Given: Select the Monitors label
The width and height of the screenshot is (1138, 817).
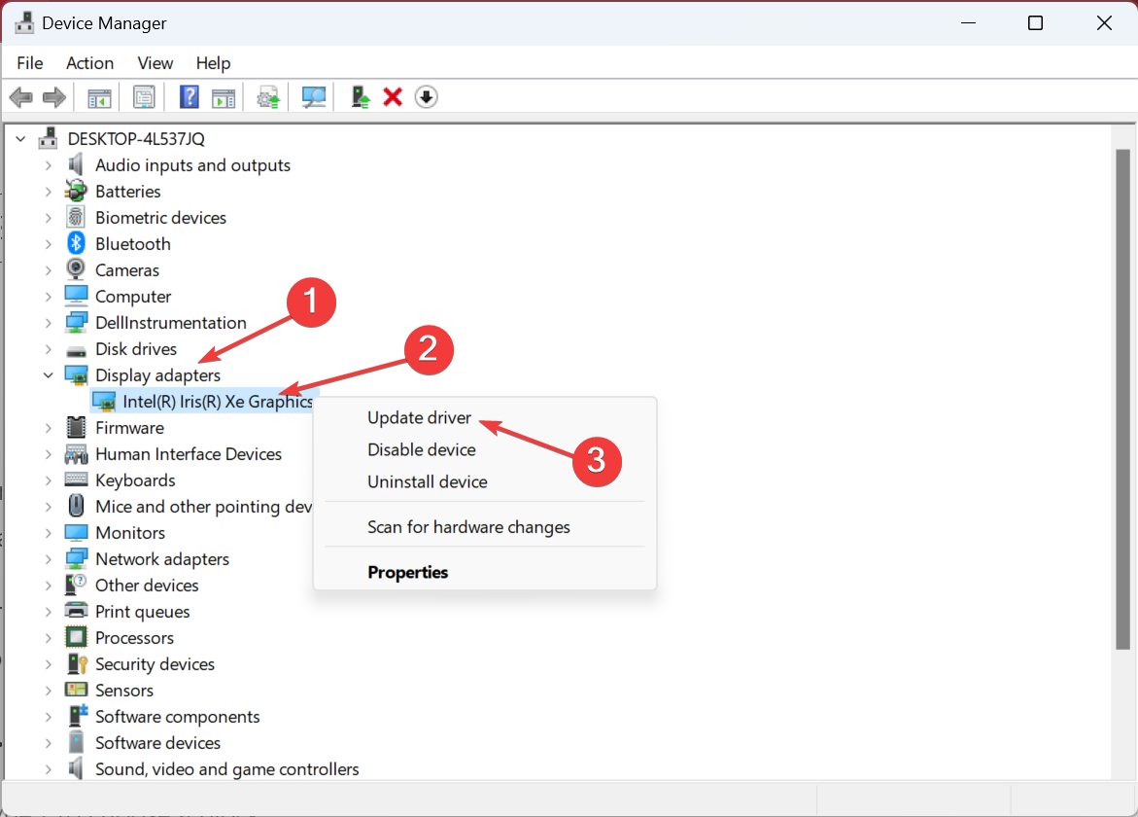Looking at the screenshot, I should pyautogui.click(x=130, y=532).
